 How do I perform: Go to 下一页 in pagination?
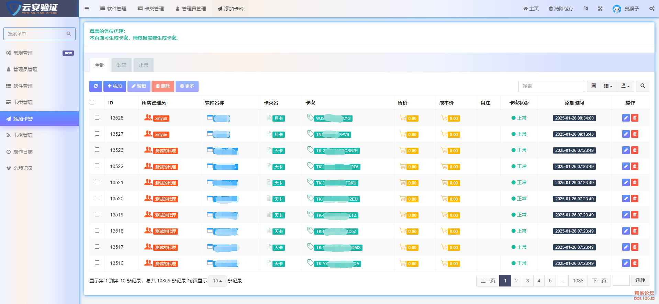[599, 281]
